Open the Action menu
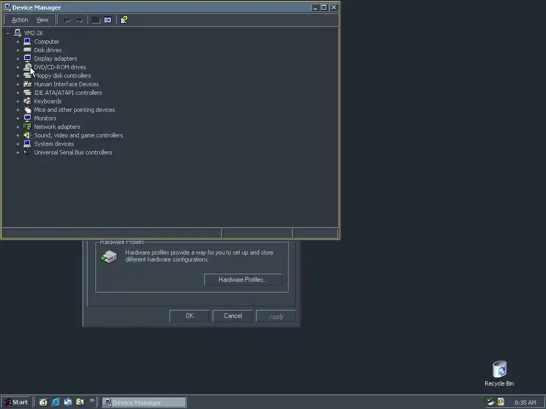The width and height of the screenshot is (546, 409). [20, 20]
